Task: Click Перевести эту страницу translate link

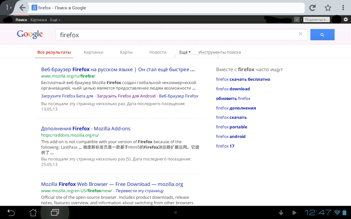Action: (x=140, y=191)
